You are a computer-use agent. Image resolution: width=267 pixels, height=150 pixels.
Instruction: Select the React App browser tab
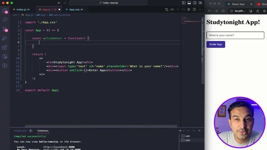(x=238, y=4)
